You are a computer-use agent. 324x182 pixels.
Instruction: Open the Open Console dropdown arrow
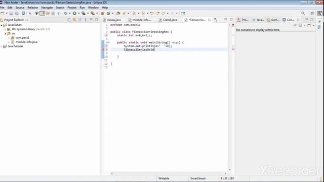tap(314, 25)
